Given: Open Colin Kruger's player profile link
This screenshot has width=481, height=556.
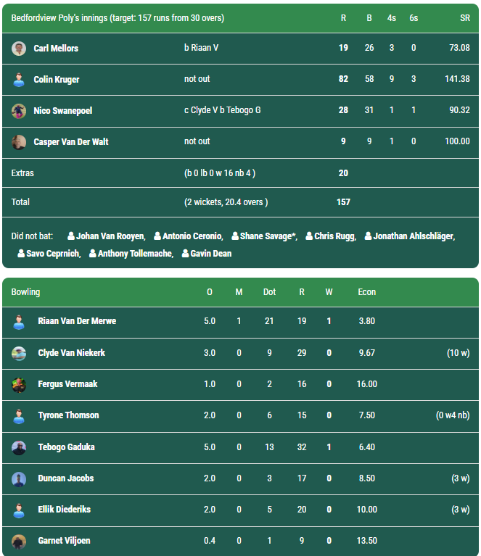Looking at the screenshot, I should click(57, 80).
